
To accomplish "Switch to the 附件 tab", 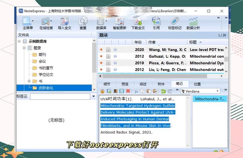I will tap(161, 84).
